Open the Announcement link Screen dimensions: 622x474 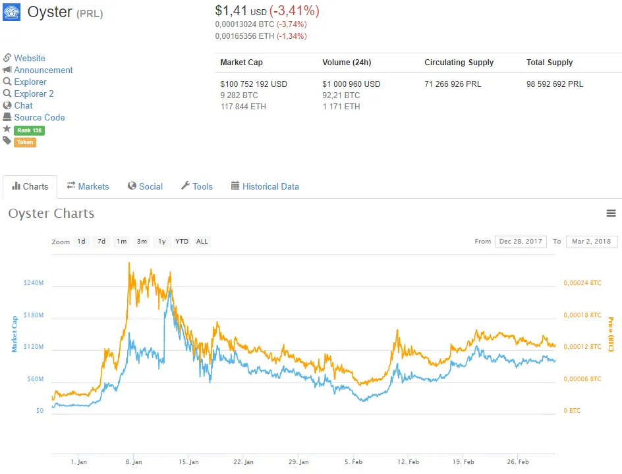coord(43,70)
